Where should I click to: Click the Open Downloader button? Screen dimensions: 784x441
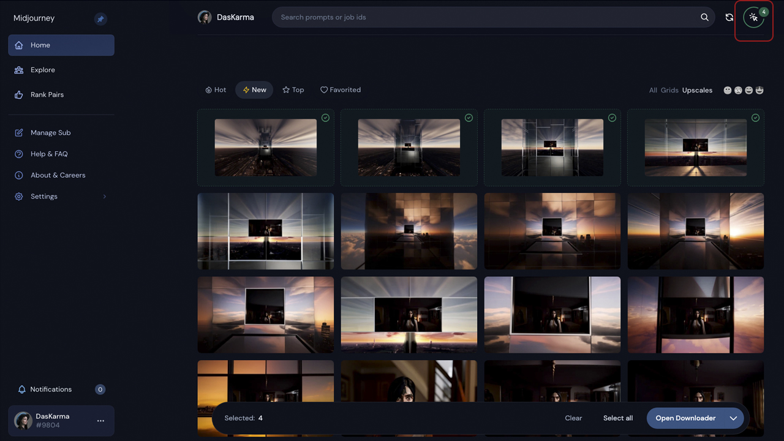click(x=685, y=418)
